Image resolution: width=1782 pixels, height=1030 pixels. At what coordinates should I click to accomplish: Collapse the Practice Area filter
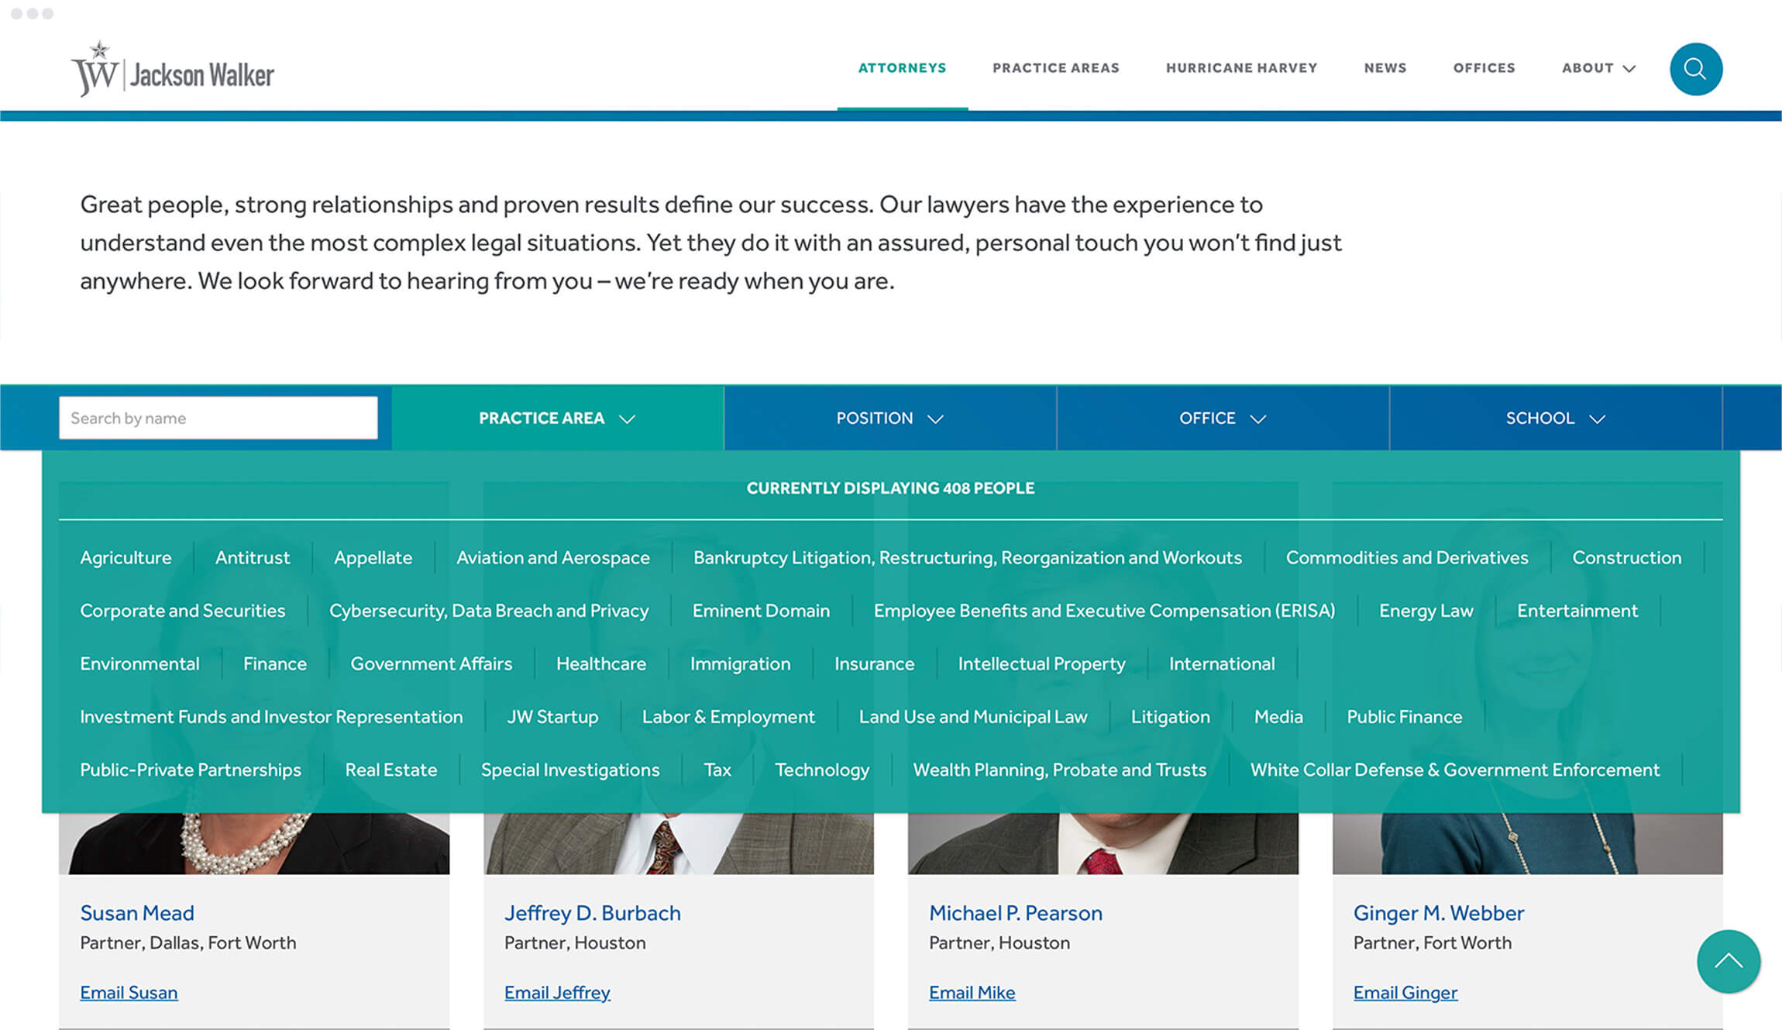[x=556, y=418]
